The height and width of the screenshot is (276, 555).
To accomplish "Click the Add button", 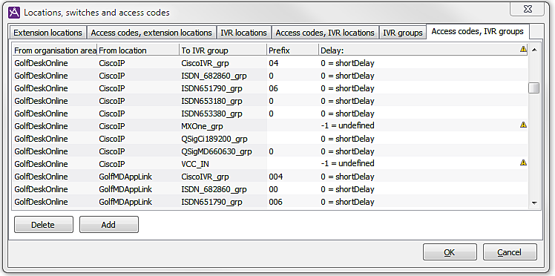I will 108,225.
